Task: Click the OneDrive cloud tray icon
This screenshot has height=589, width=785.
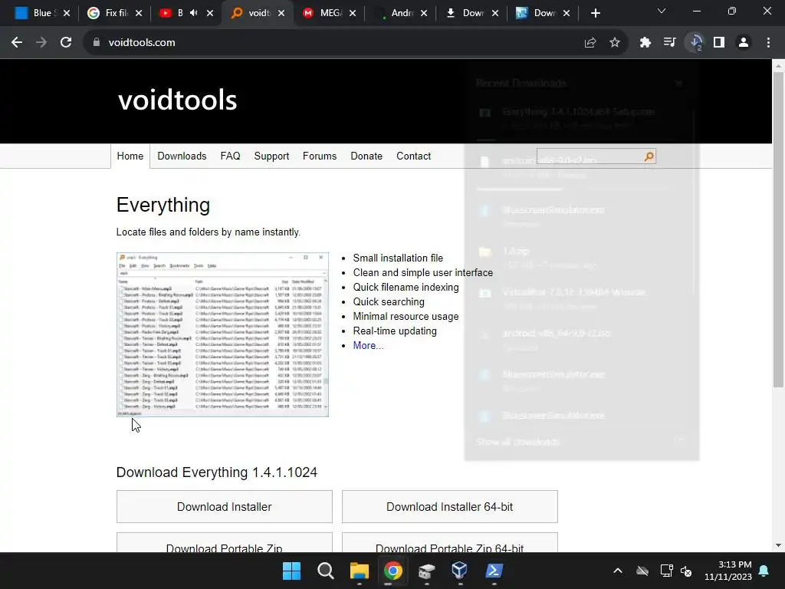Action: pyautogui.click(x=642, y=571)
